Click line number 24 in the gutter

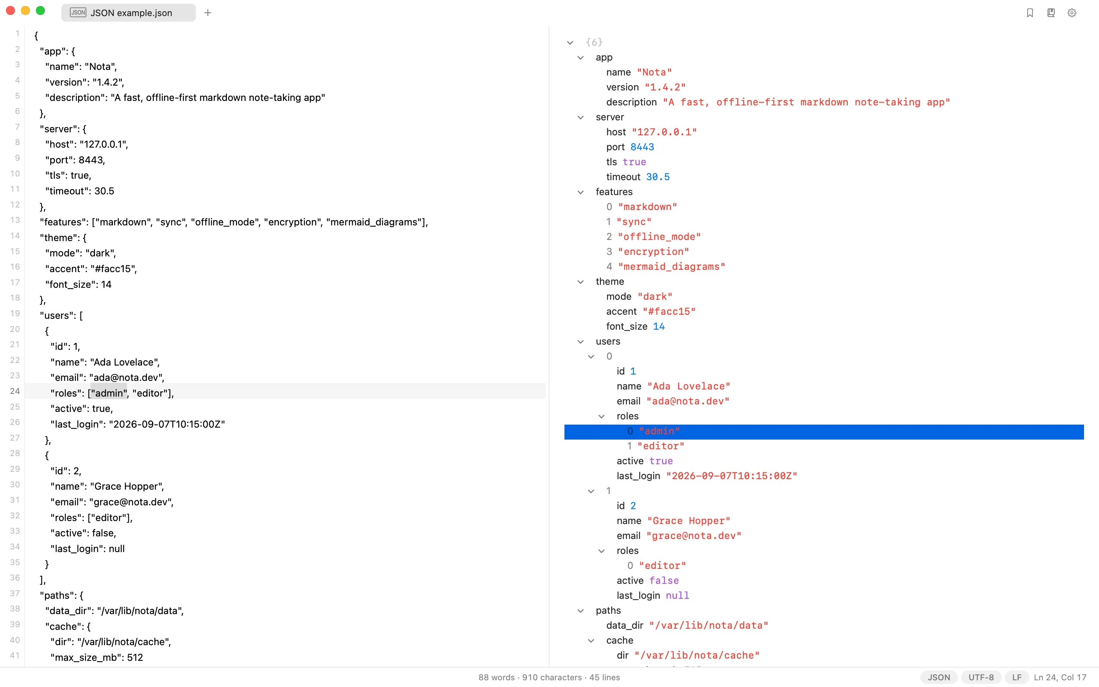pyautogui.click(x=15, y=391)
